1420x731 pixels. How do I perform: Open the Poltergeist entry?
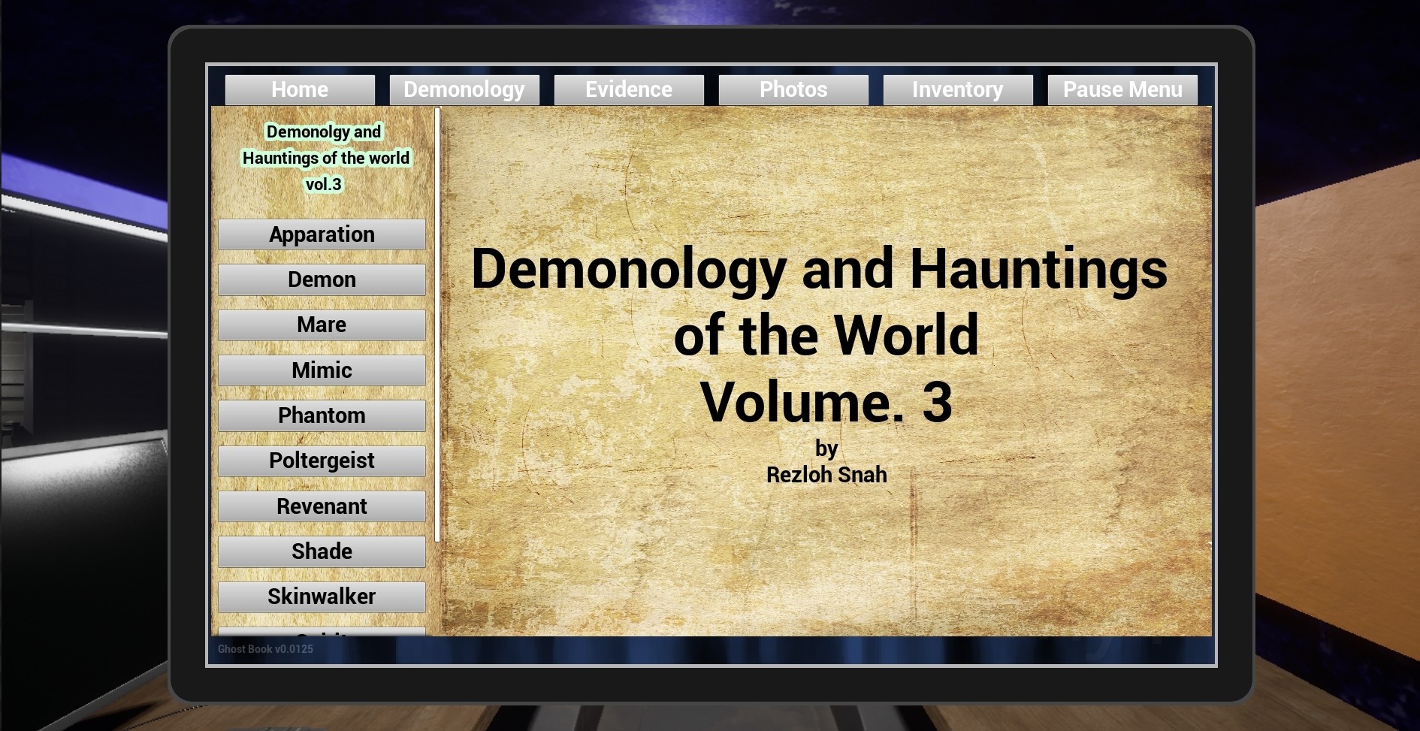[322, 461]
